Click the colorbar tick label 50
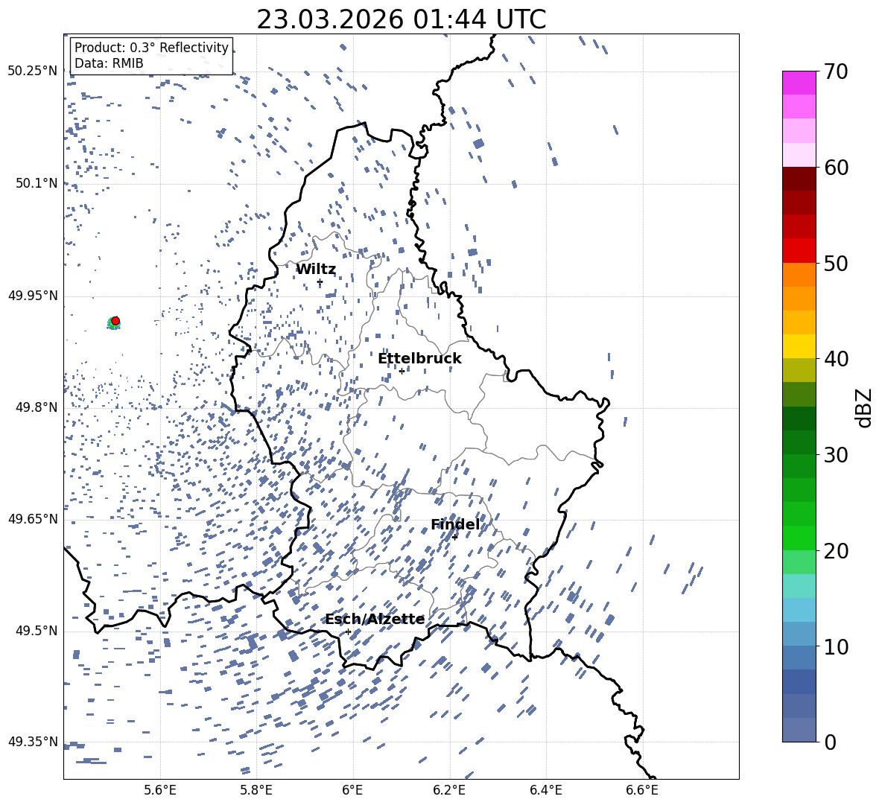Image resolution: width=882 pixels, height=805 pixels. [837, 264]
